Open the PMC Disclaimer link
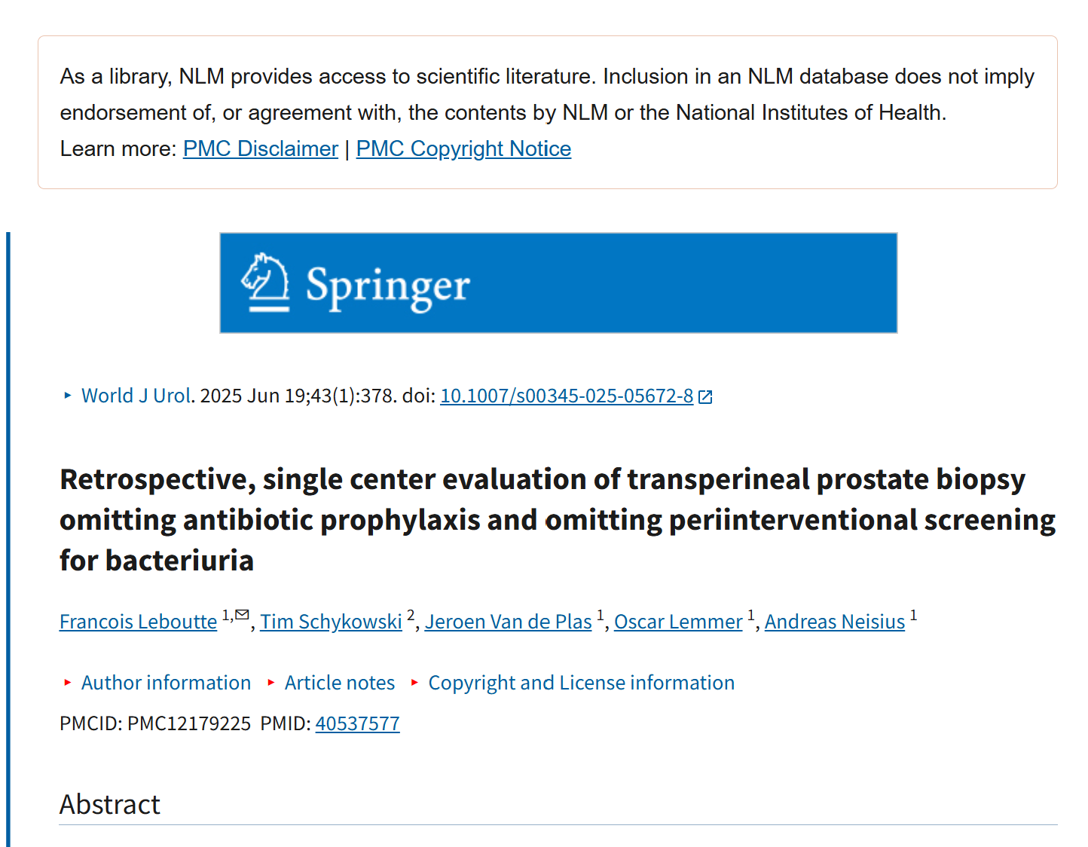 coord(261,148)
